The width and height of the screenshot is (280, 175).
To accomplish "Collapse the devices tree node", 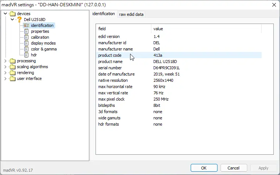I will point(5,14).
